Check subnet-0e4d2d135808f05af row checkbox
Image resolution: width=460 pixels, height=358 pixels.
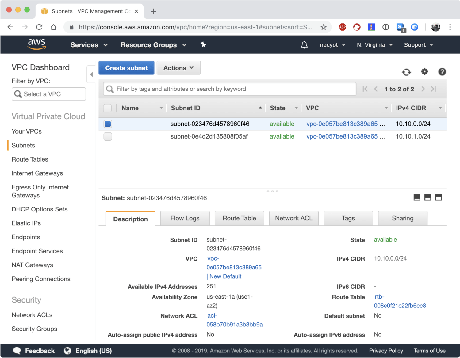(108, 136)
